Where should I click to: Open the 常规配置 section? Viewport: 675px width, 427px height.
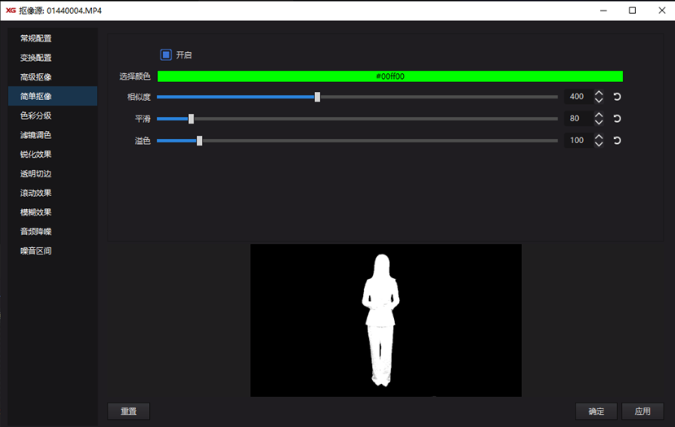point(53,38)
